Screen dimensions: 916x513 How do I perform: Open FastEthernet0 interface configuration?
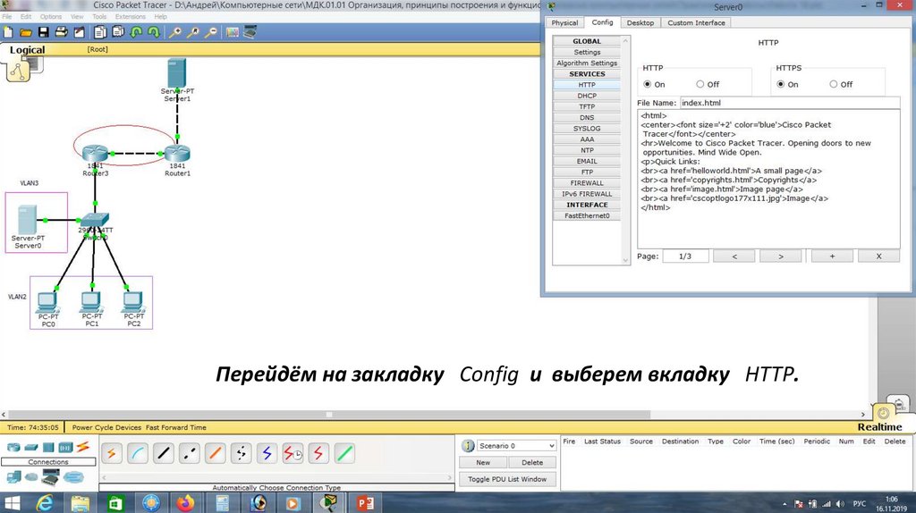[x=586, y=215]
